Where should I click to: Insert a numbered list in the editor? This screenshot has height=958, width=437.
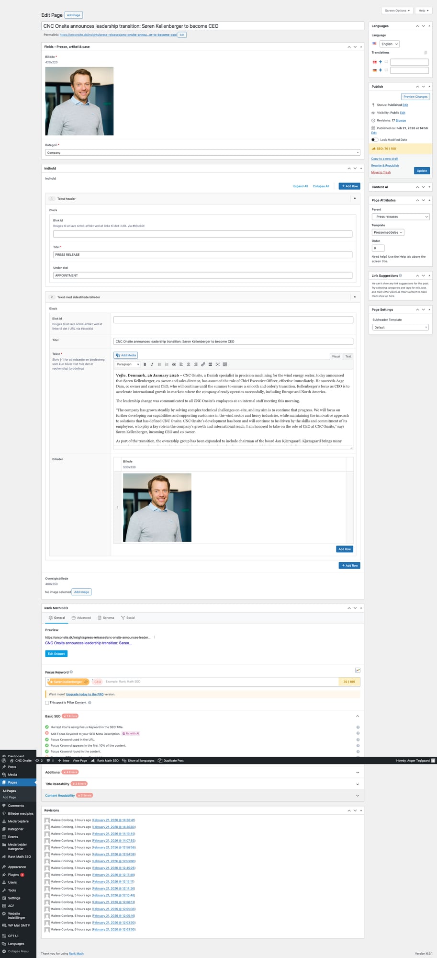click(167, 365)
